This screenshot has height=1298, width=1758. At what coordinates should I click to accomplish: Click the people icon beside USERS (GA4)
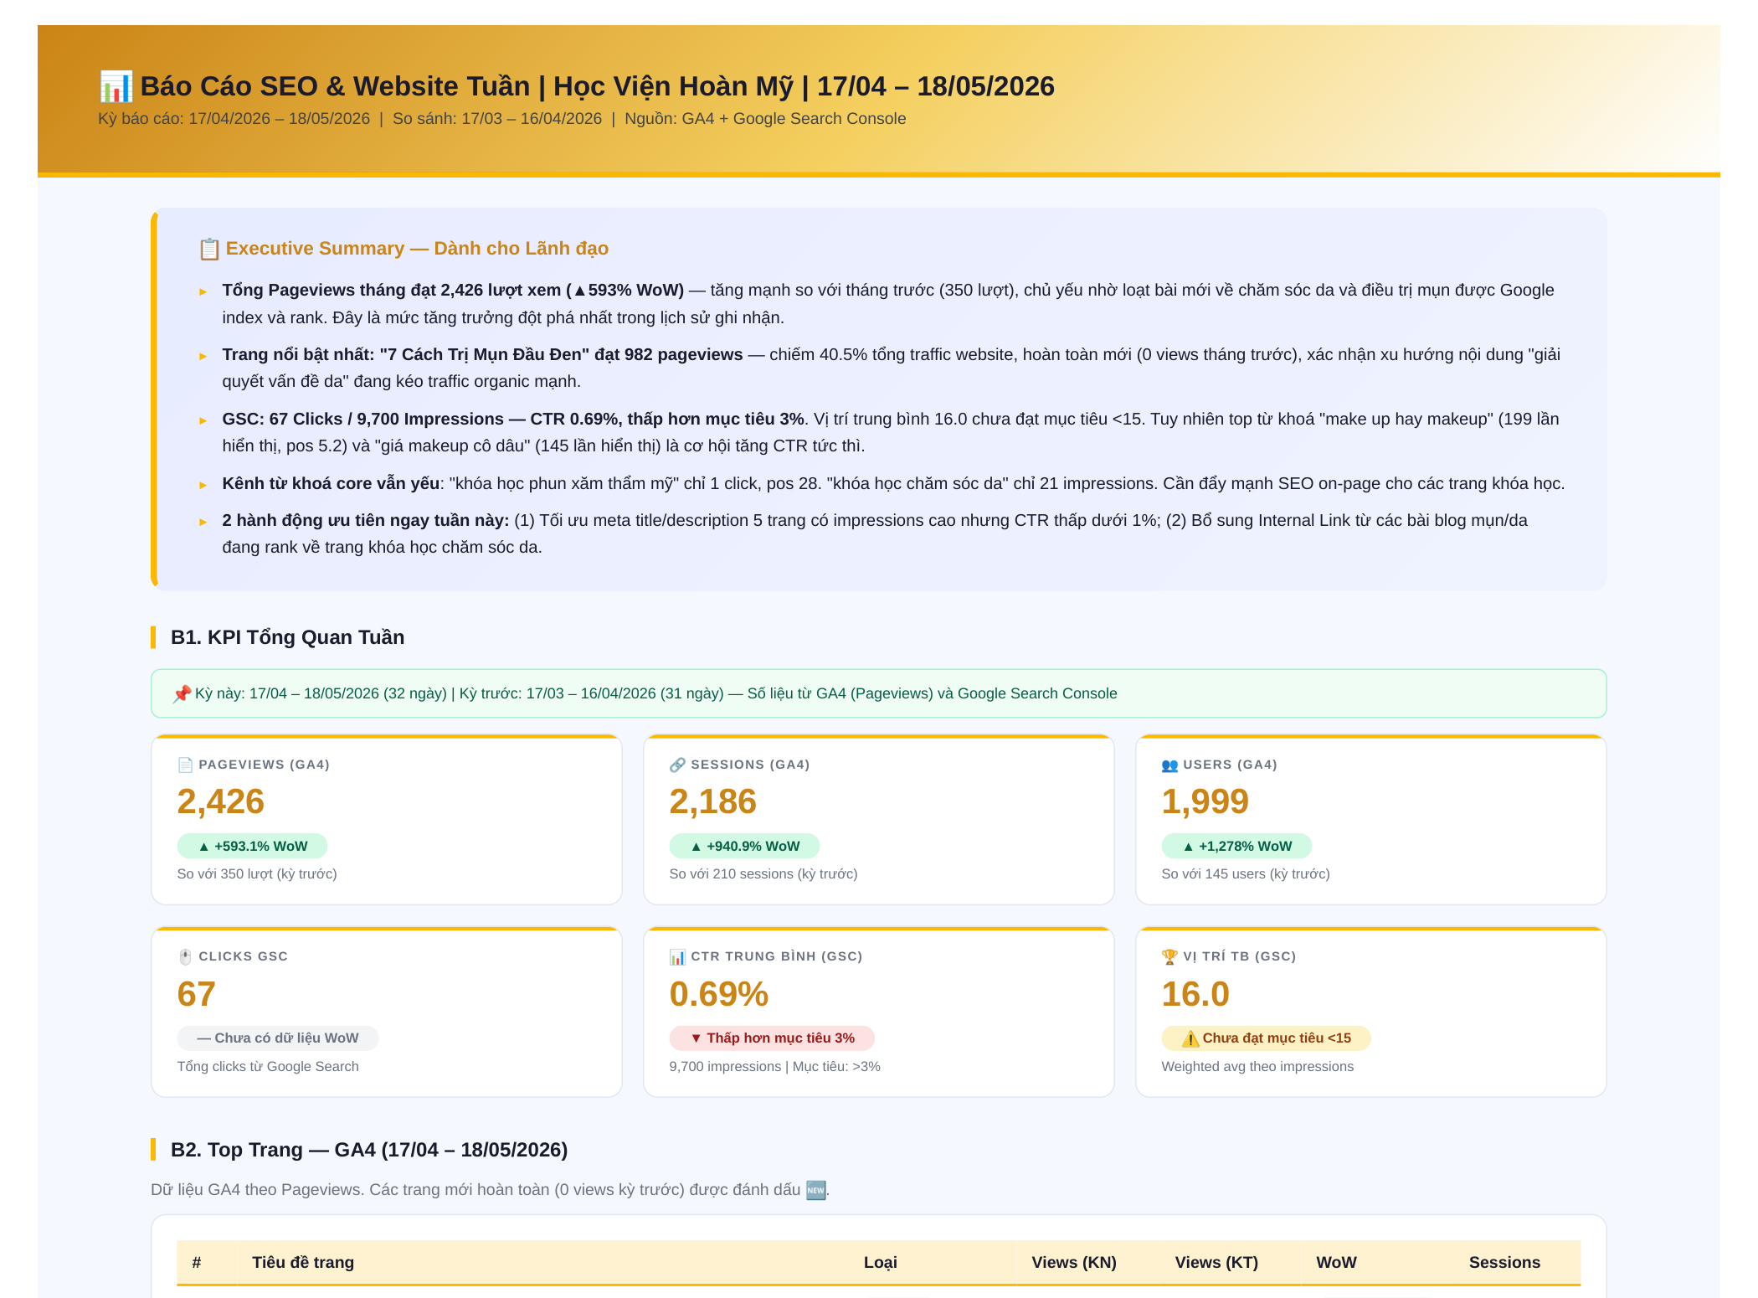coord(1169,765)
